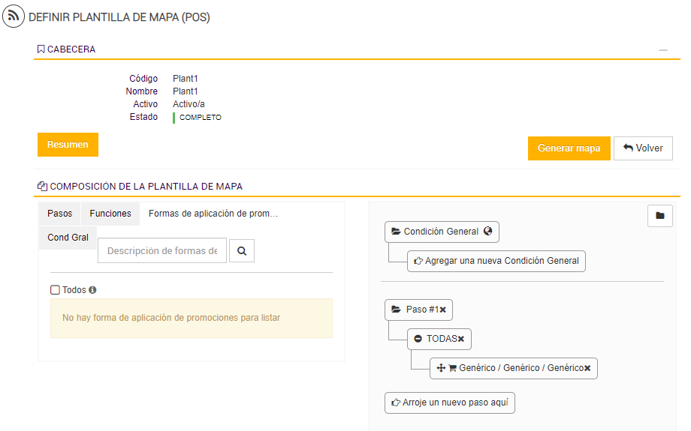Remove Paso #1 with its x icon
The width and height of the screenshot is (691, 431).
pyautogui.click(x=443, y=310)
